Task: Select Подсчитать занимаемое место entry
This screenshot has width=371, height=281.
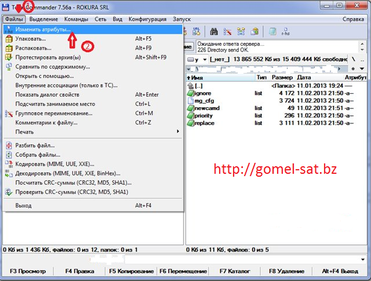Action: click(93, 104)
